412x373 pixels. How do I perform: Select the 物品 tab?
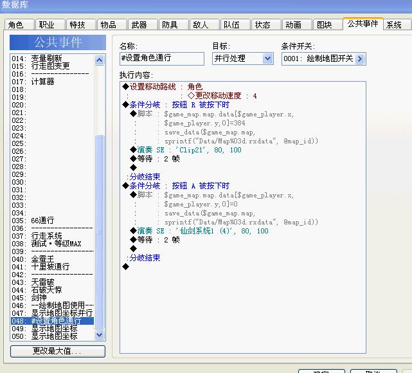pos(112,24)
